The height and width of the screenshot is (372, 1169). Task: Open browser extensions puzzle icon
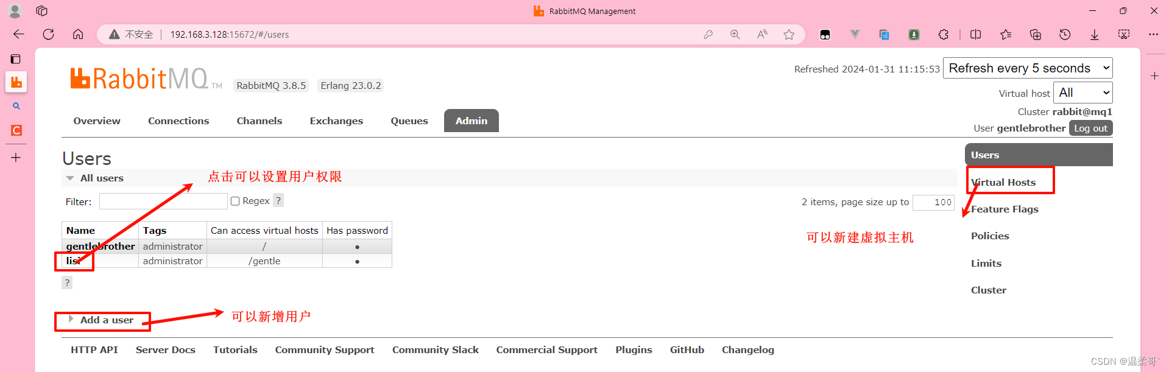tap(944, 35)
